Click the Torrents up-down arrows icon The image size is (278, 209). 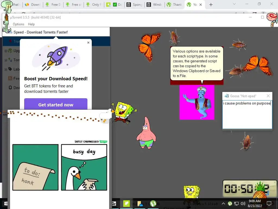pyautogui.click(x=10, y=60)
